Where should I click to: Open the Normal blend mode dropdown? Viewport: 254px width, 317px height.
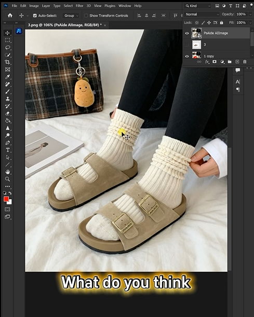[x=202, y=15]
